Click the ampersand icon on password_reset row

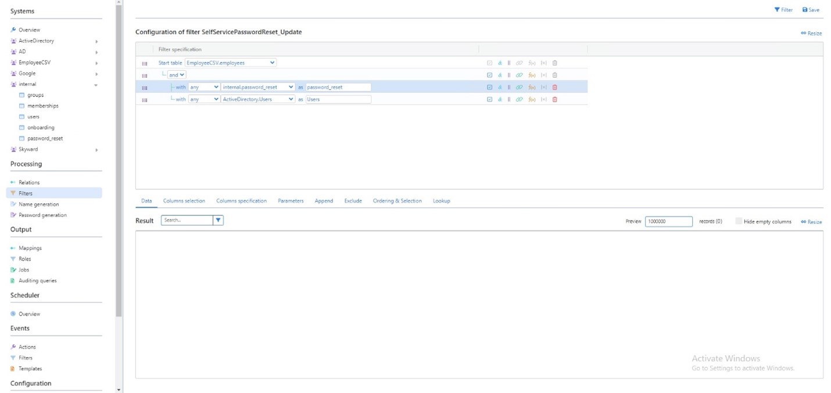pyautogui.click(x=500, y=87)
